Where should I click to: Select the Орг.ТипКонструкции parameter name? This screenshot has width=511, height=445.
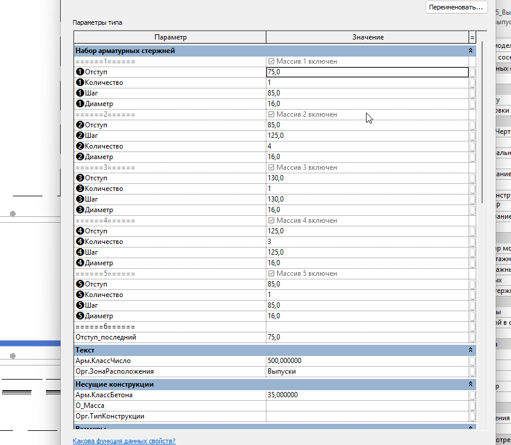pyautogui.click(x=110, y=416)
